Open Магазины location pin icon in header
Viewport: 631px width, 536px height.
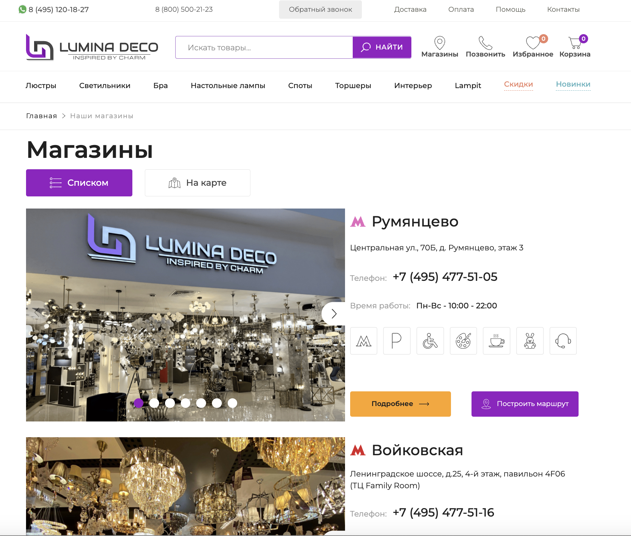click(x=440, y=43)
